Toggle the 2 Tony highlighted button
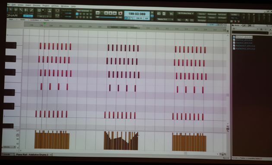The image size is (272, 165). [28, 16]
